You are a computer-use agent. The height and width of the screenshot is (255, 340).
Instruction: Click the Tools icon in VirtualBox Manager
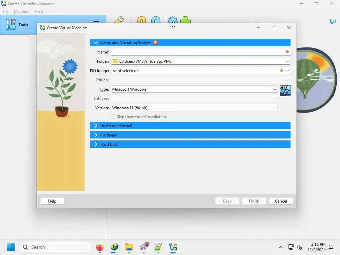[x=11, y=25]
